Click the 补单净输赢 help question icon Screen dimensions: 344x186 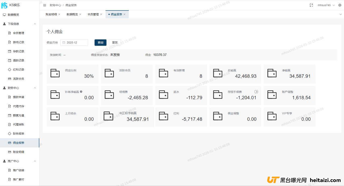tap(81, 92)
